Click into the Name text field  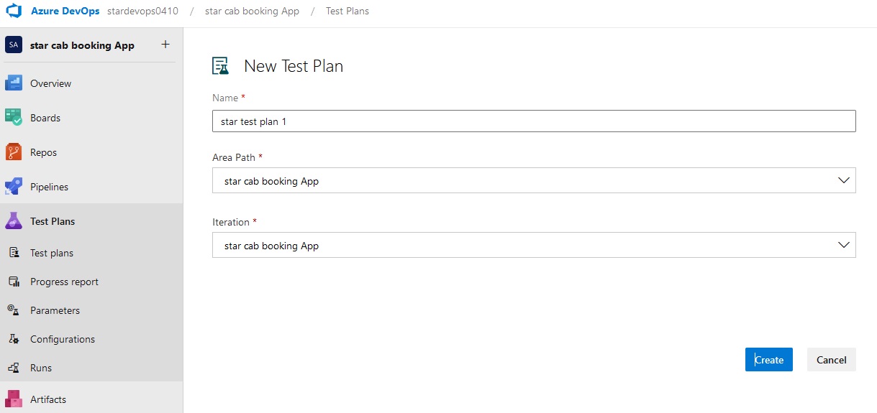point(534,121)
